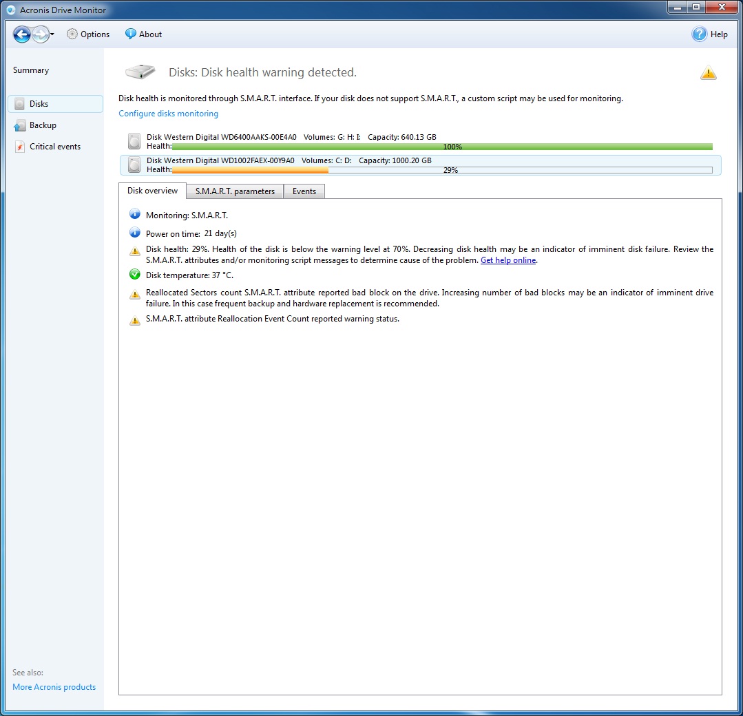Click the Acronis Drive Monitor title icon
This screenshot has width=743, height=716.
[11, 10]
